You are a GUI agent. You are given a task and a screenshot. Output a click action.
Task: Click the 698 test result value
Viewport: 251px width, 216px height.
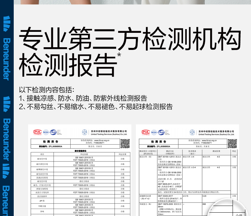pyautogui.click(x=204, y=204)
